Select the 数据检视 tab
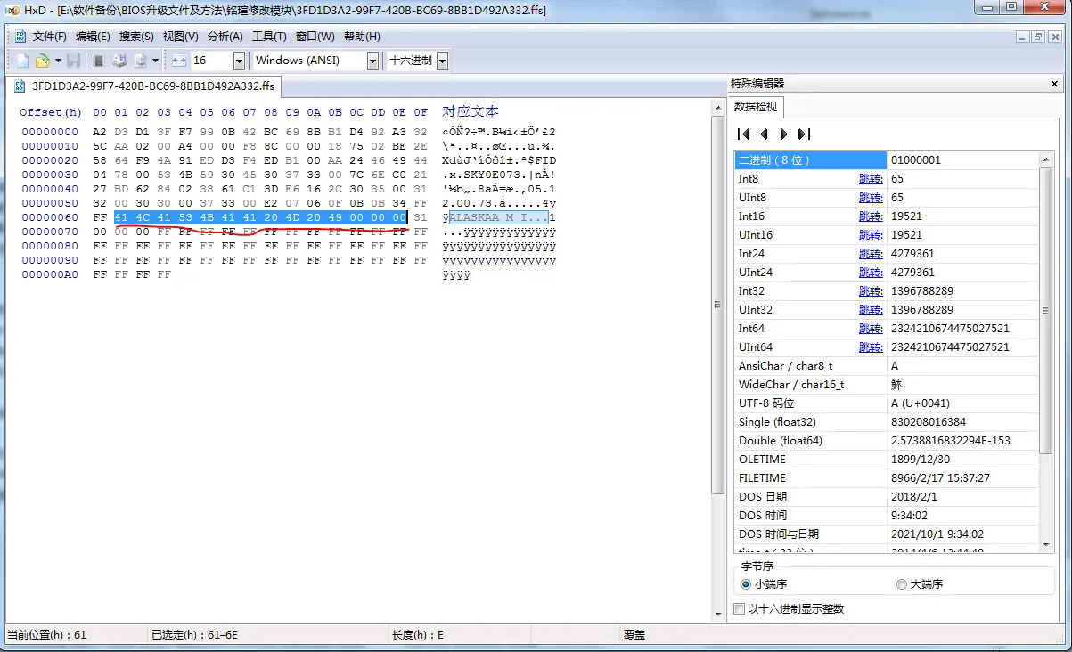The width and height of the screenshot is (1072, 652). tap(755, 107)
